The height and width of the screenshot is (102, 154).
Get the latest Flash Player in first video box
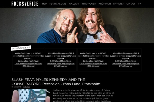28,61
